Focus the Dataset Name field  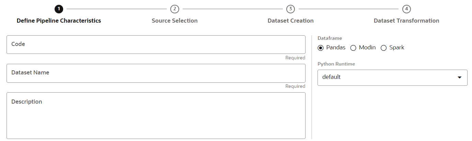pos(156,73)
